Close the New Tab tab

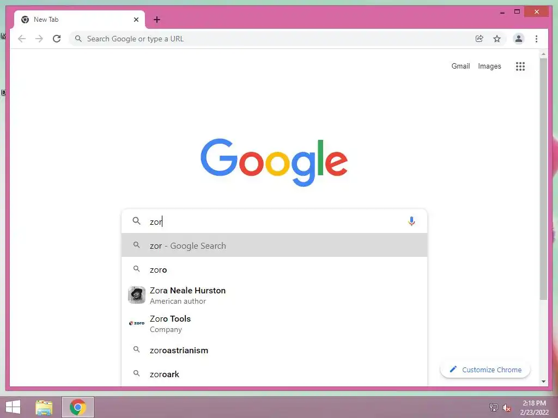136,20
